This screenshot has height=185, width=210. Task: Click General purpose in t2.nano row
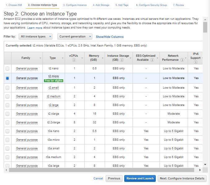(x=27, y=68)
